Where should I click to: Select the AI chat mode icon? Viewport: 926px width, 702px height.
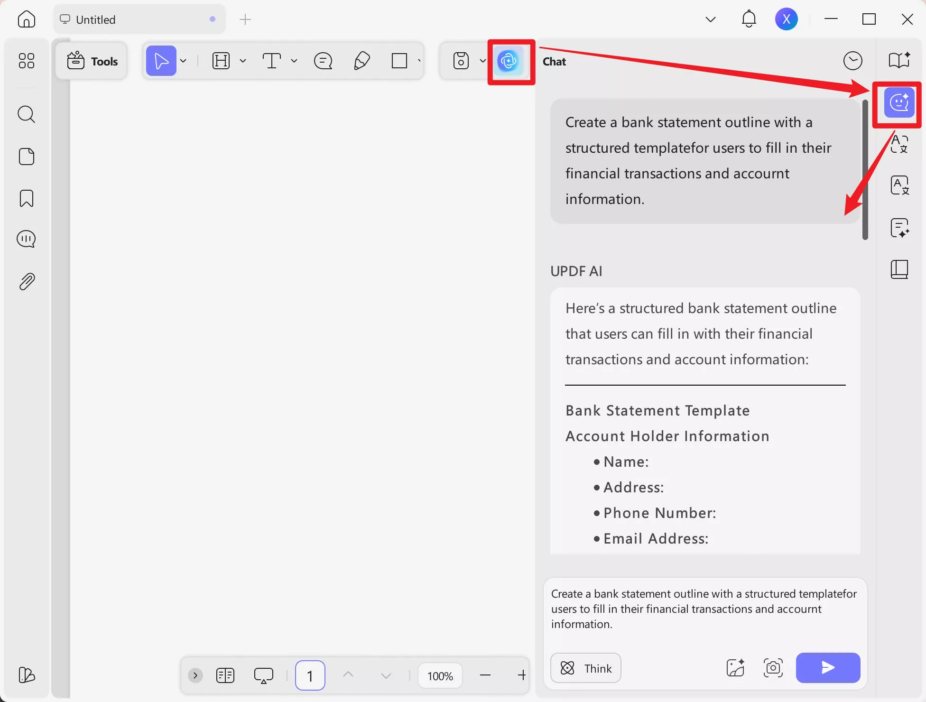pos(898,102)
